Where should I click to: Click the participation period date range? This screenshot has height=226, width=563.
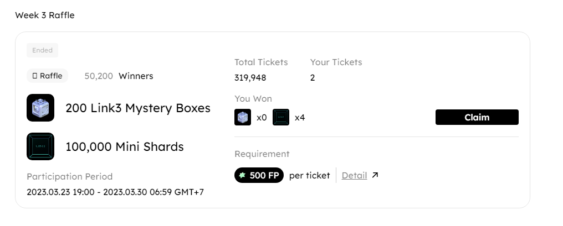[115, 192]
